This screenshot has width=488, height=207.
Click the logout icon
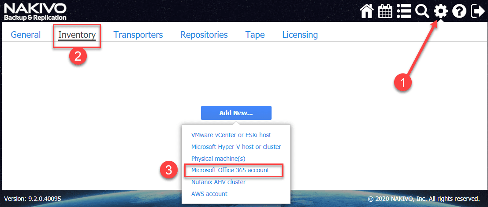478,12
